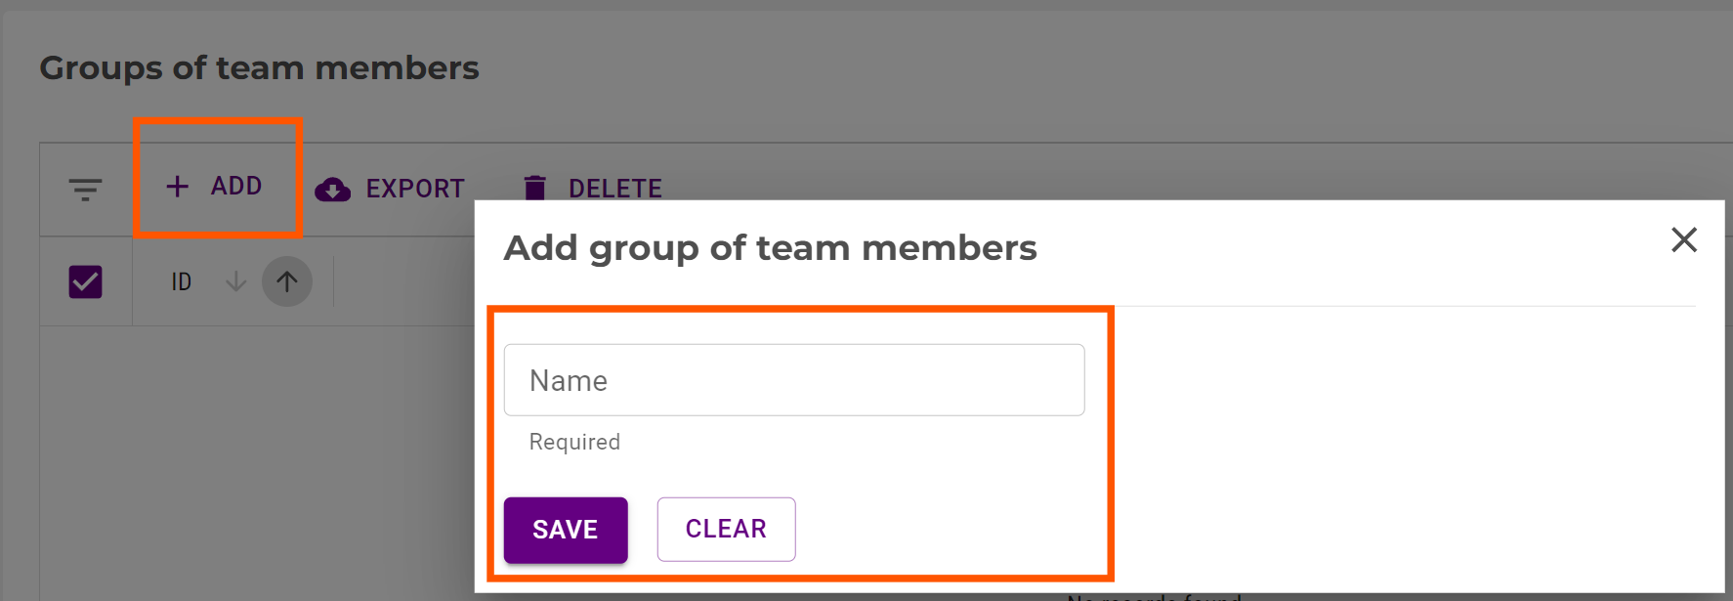Click the cloud download Export icon
Viewport: 1733px width, 601px height.
(333, 189)
